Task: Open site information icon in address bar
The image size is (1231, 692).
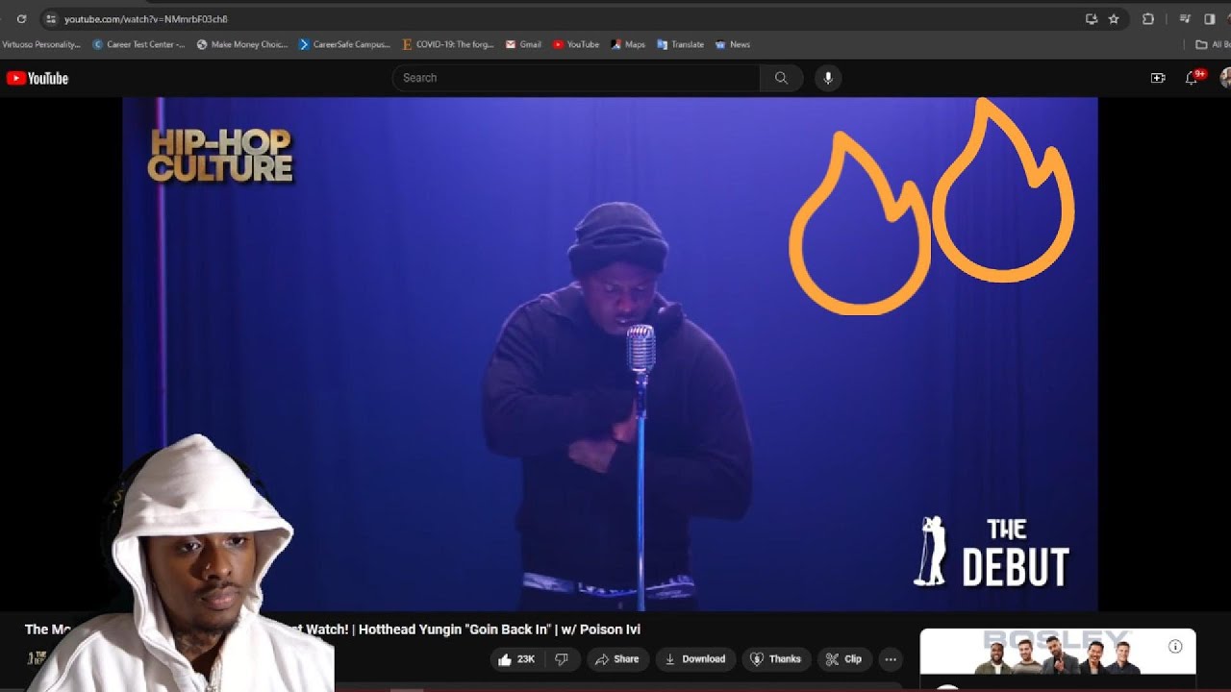Action: [x=51, y=18]
